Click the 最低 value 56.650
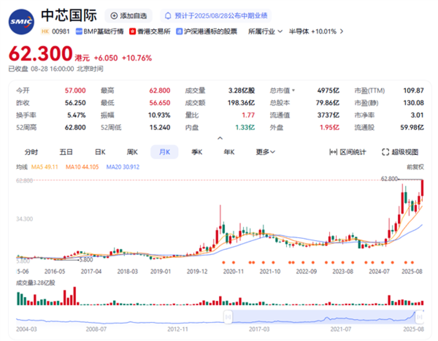The width and height of the screenshot is (438, 341). 160,103
